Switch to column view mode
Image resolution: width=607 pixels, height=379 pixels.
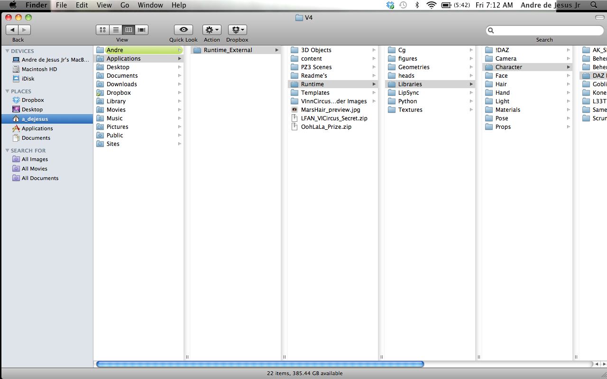click(x=129, y=30)
